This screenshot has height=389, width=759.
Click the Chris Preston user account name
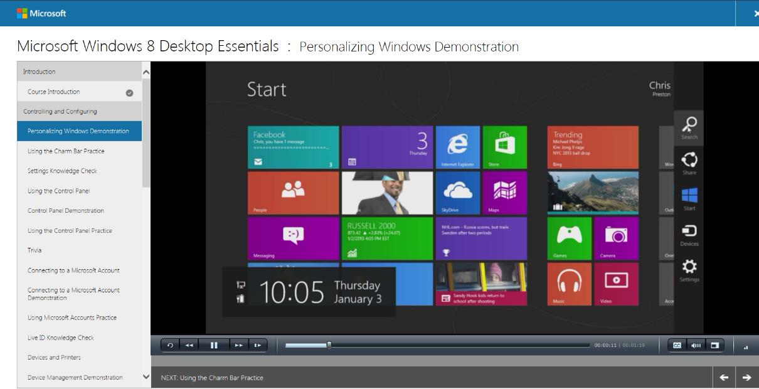click(x=660, y=88)
